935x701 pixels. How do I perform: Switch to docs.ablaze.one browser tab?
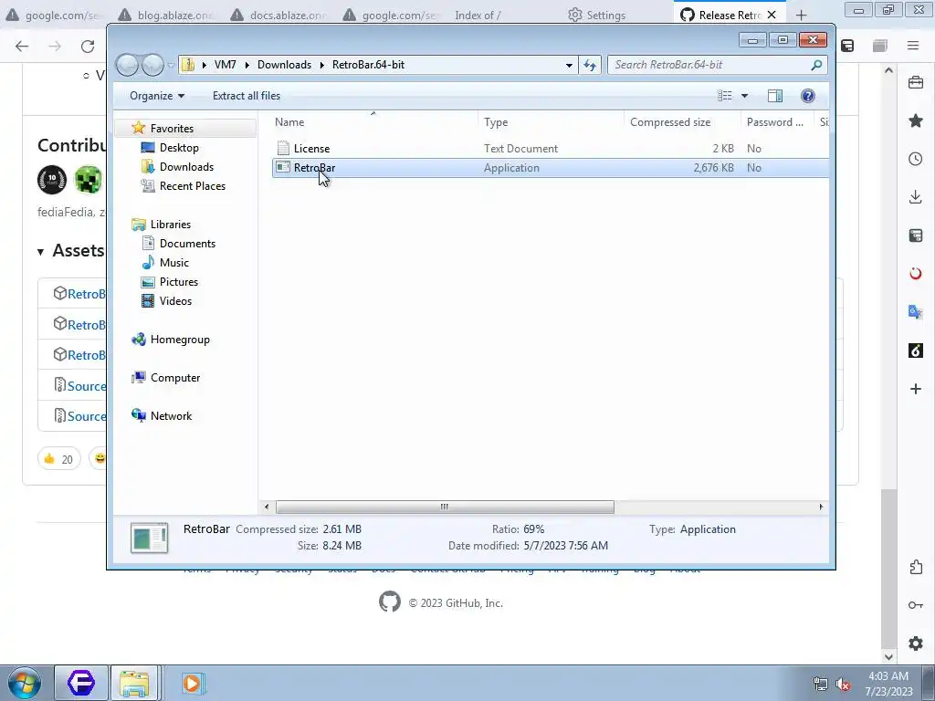(279, 15)
